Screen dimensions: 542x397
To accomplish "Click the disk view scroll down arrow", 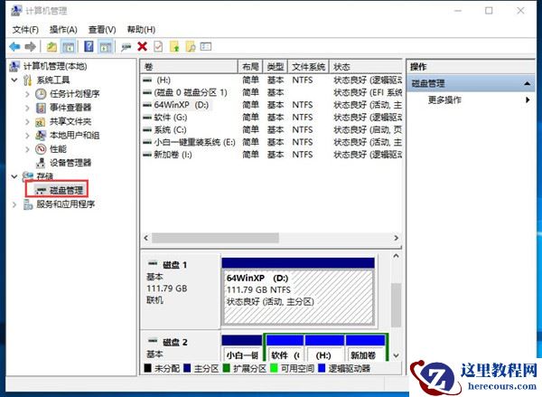I will click(397, 355).
